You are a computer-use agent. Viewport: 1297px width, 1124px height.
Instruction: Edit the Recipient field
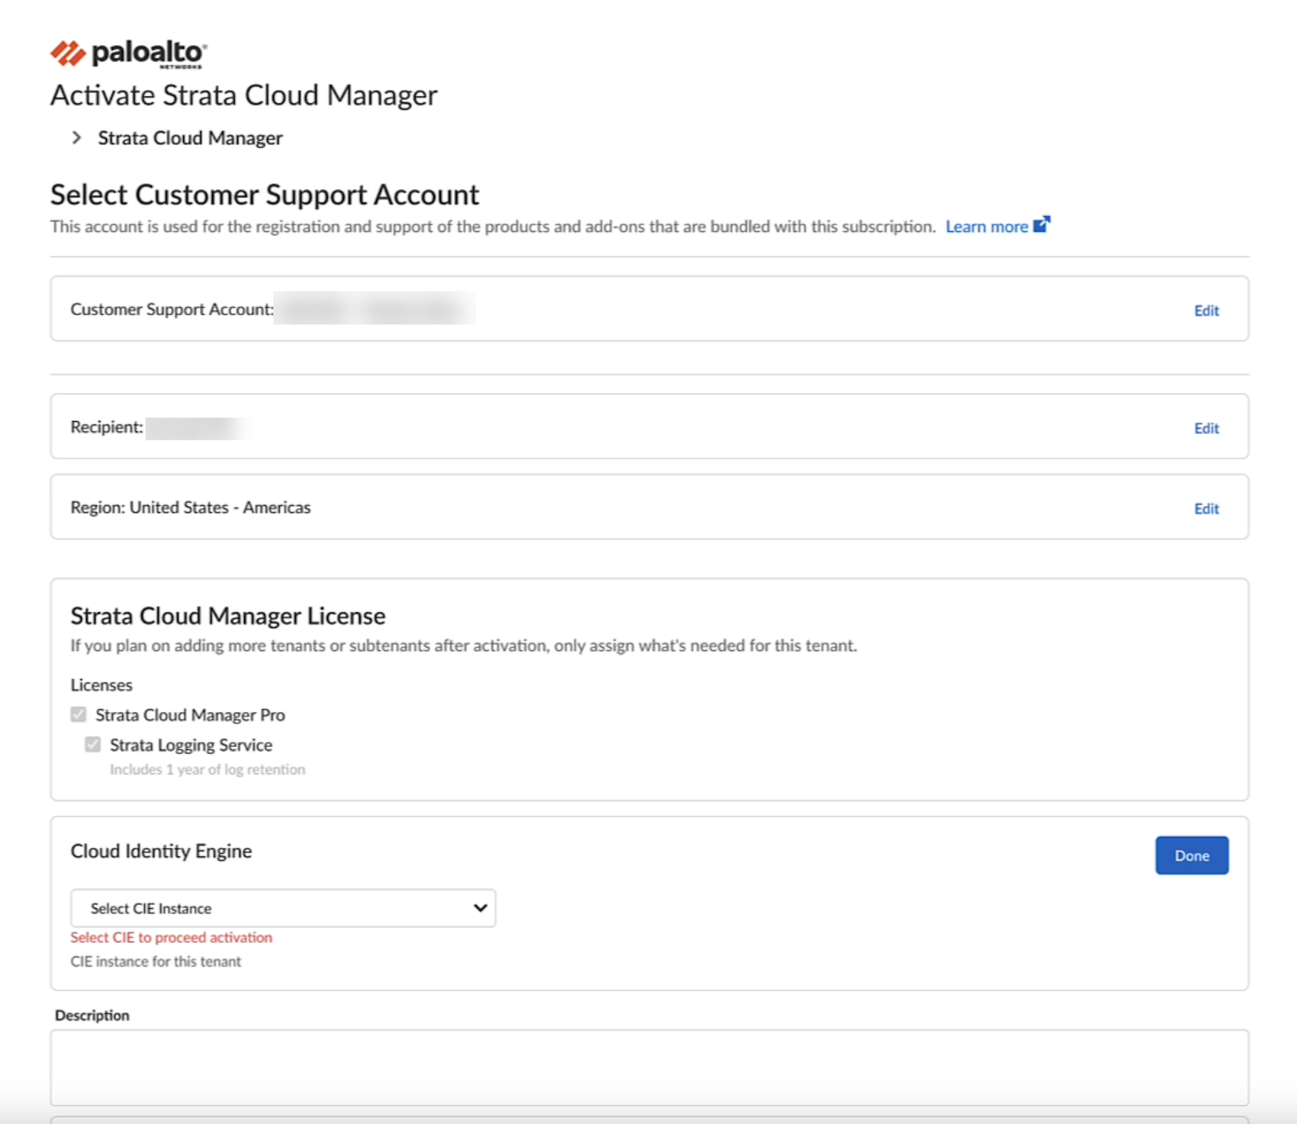tap(1206, 428)
